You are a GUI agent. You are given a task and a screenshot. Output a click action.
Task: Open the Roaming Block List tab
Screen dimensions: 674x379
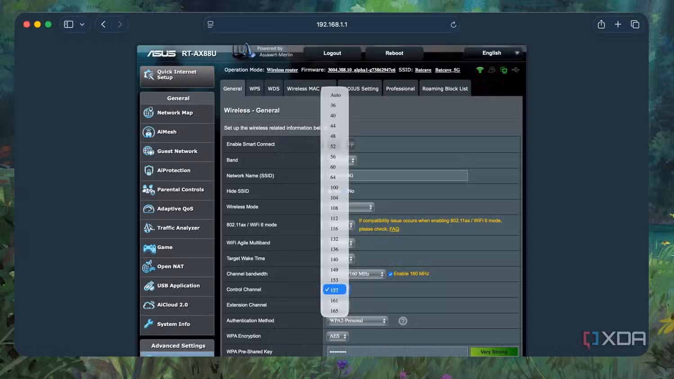point(445,88)
